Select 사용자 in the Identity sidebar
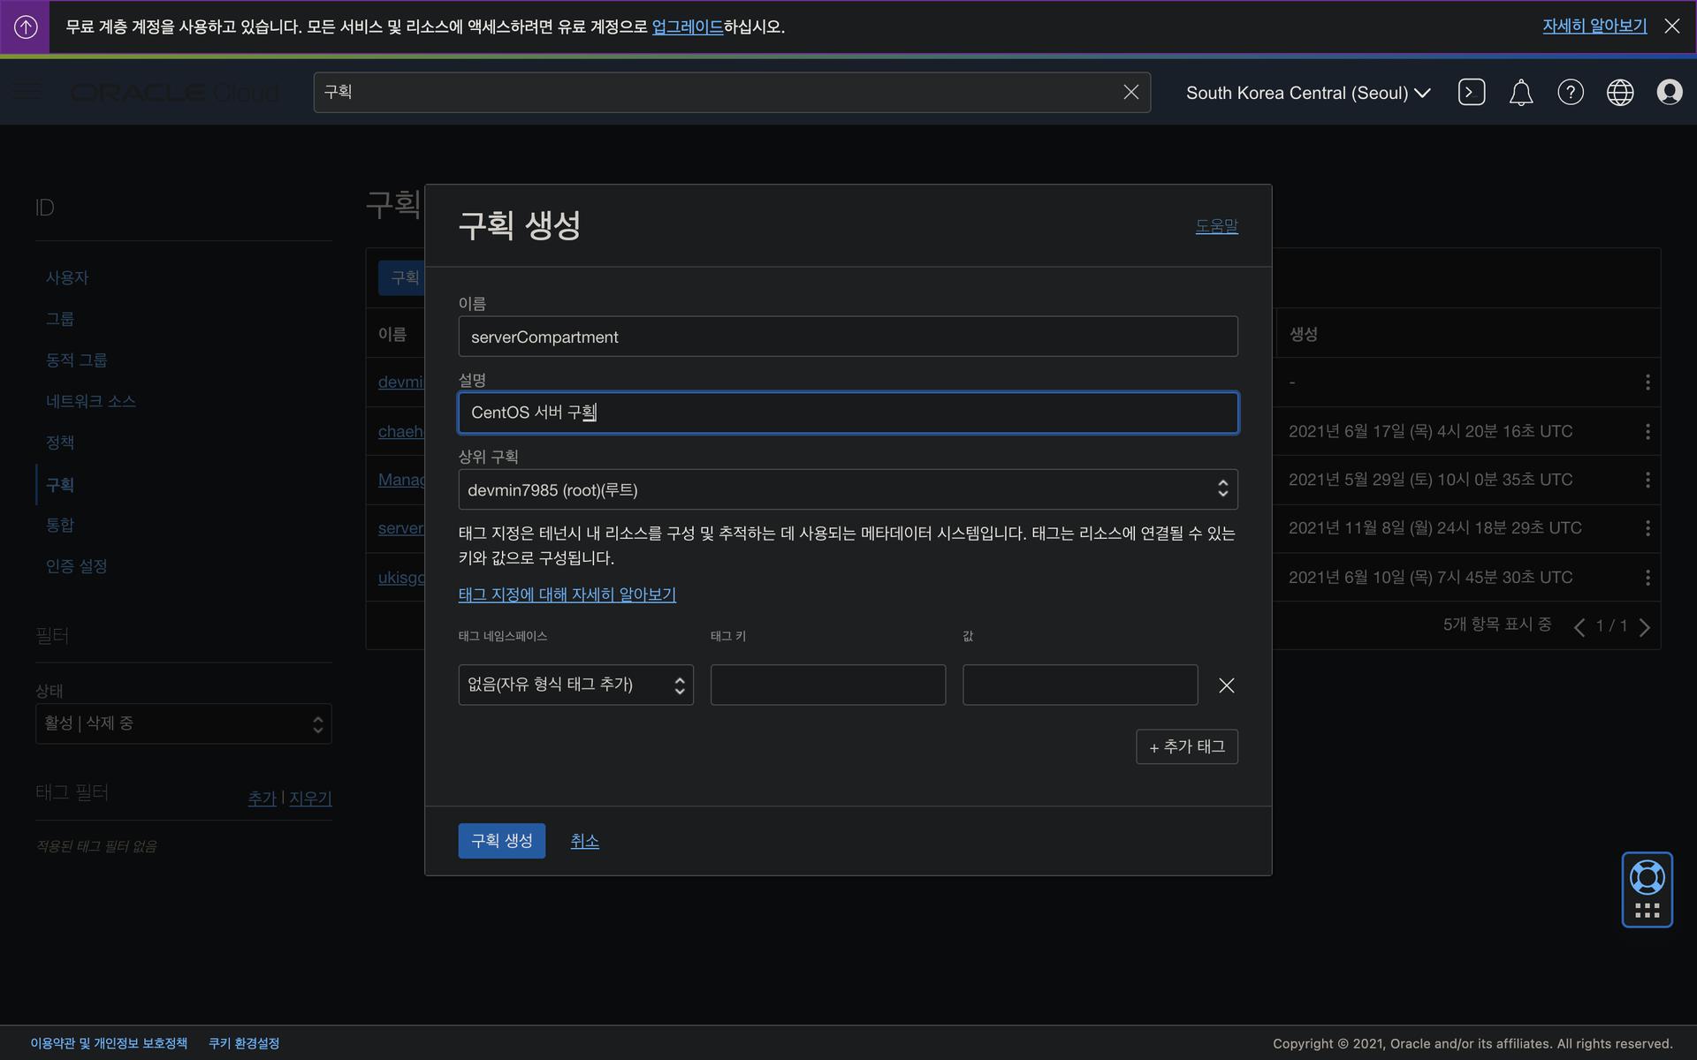The height and width of the screenshot is (1060, 1697). (67, 277)
